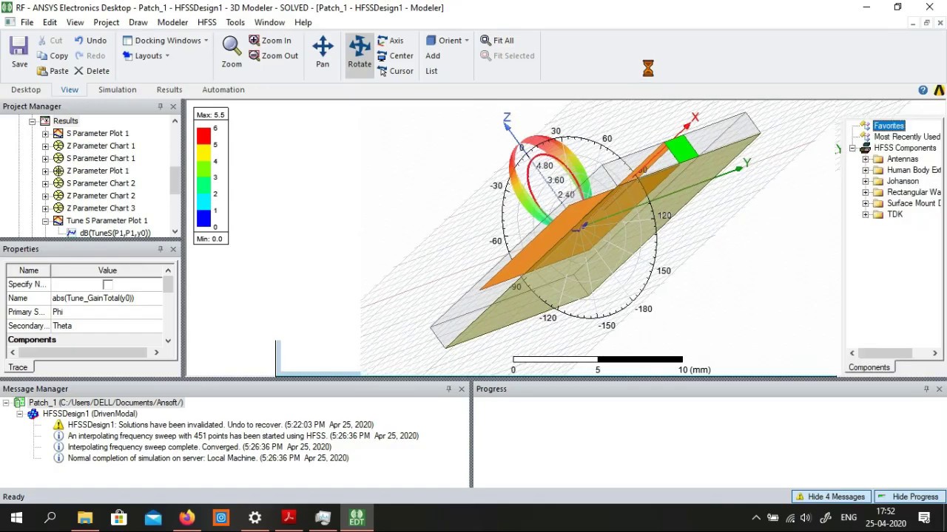Expand the Antennas components folder
The width and height of the screenshot is (947, 532).
(x=866, y=159)
